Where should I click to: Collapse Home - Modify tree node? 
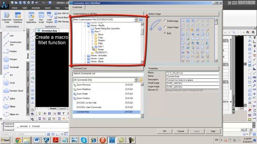click(x=85, y=26)
